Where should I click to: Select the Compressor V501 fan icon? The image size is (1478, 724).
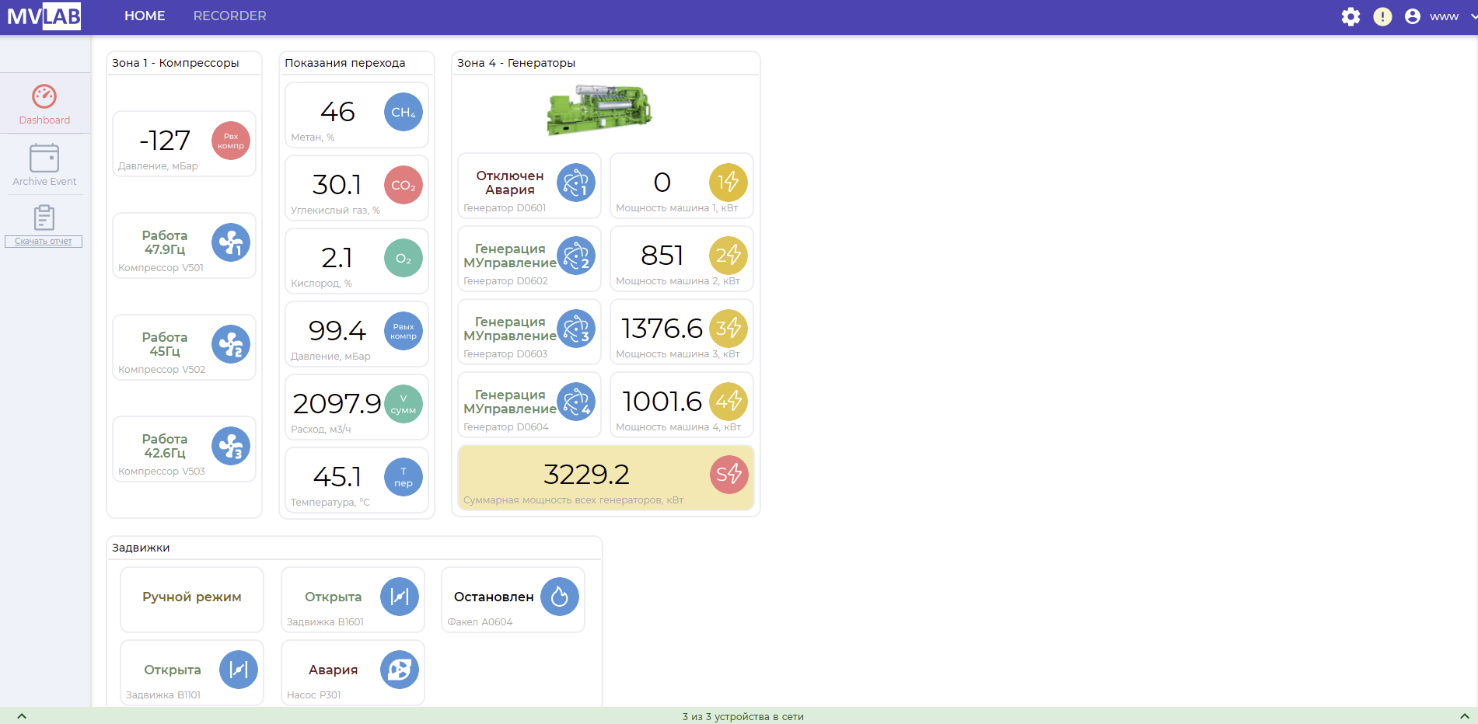pyautogui.click(x=231, y=243)
